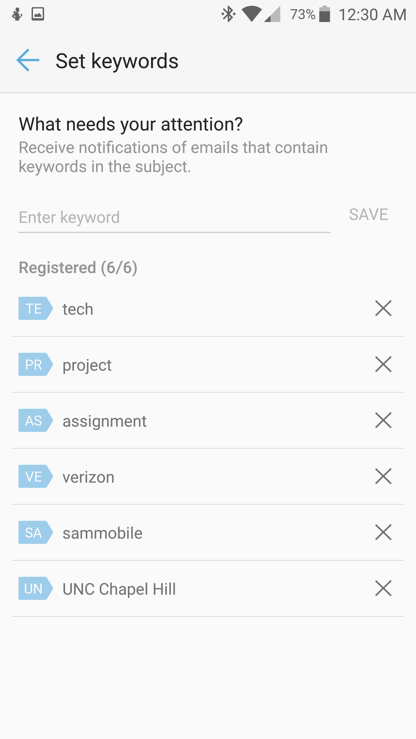This screenshot has height=739, width=416.
Task: Tap the Enter keyword text field
Action: click(174, 217)
